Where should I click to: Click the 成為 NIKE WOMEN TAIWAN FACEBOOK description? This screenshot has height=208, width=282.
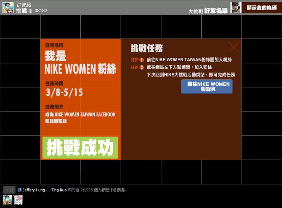pos(80,118)
